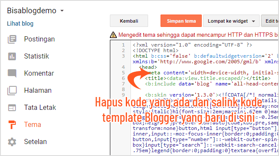
Task: Click the Halaman pages icon
Action: pos(12,91)
